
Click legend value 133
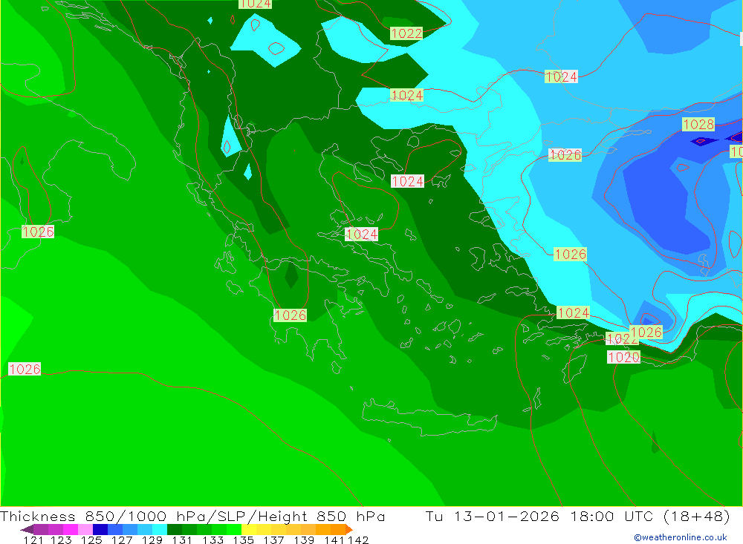point(212,540)
